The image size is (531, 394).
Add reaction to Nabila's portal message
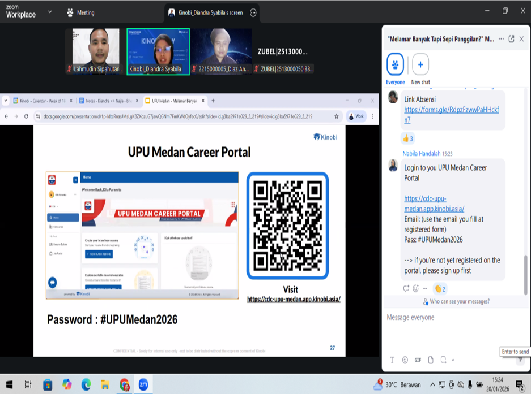tap(415, 289)
